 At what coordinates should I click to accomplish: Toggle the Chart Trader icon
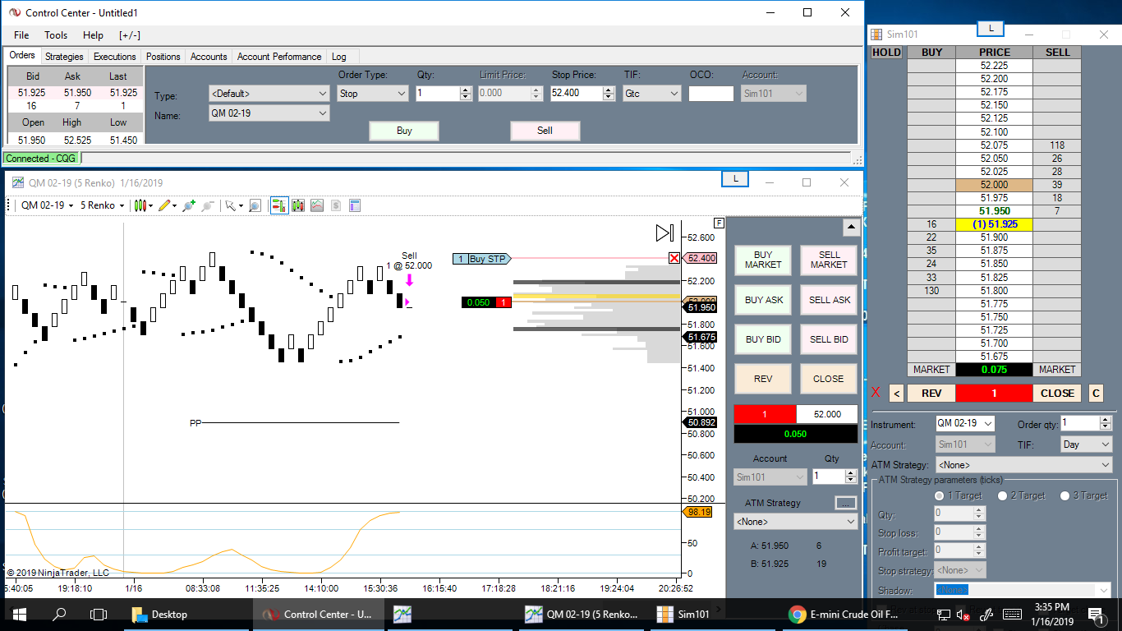[x=279, y=205]
